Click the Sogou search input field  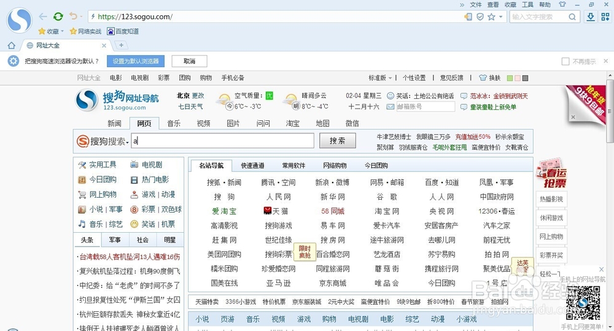click(x=222, y=141)
